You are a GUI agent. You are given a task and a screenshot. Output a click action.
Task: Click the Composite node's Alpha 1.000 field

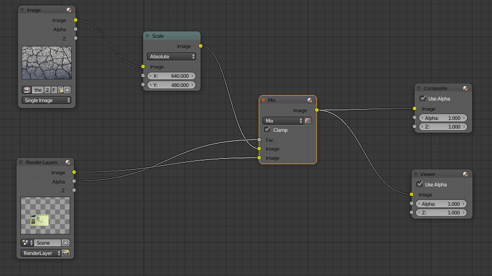tap(443, 118)
